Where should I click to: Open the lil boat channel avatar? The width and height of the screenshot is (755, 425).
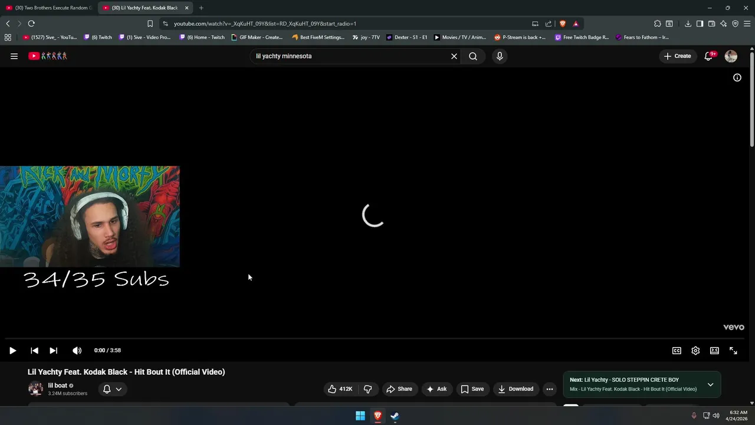(x=35, y=388)
